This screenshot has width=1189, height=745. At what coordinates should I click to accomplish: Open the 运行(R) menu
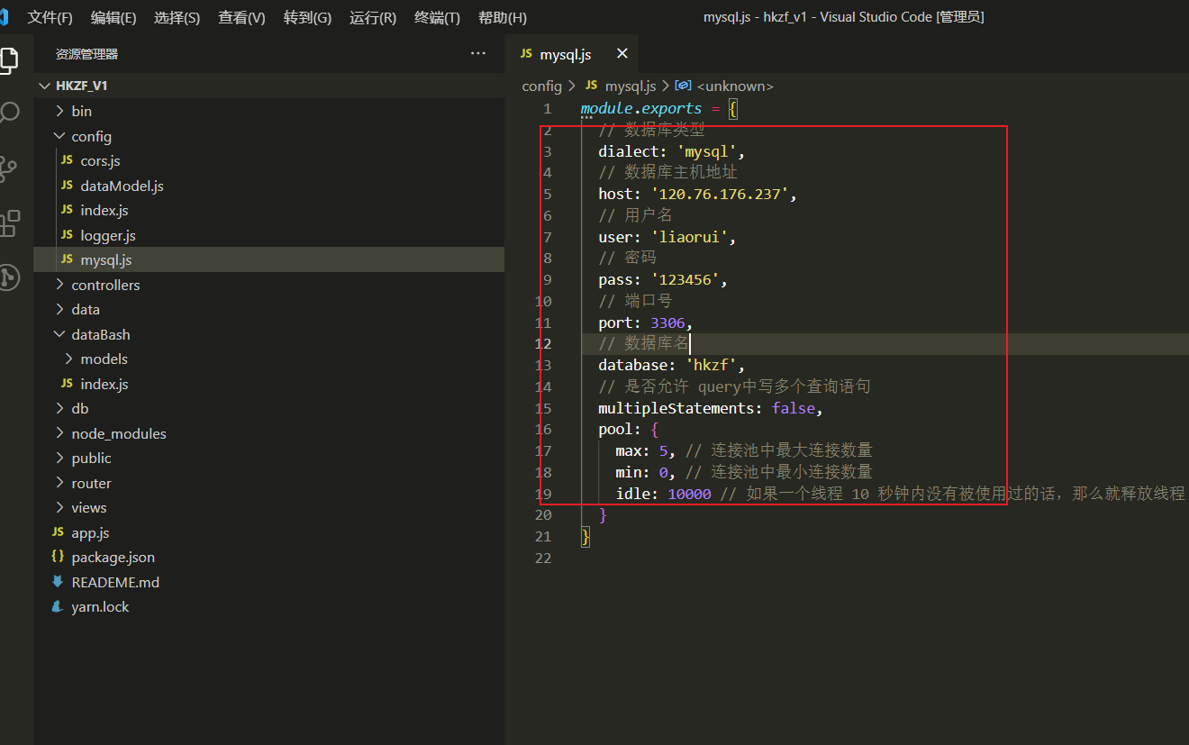(373, 18)
